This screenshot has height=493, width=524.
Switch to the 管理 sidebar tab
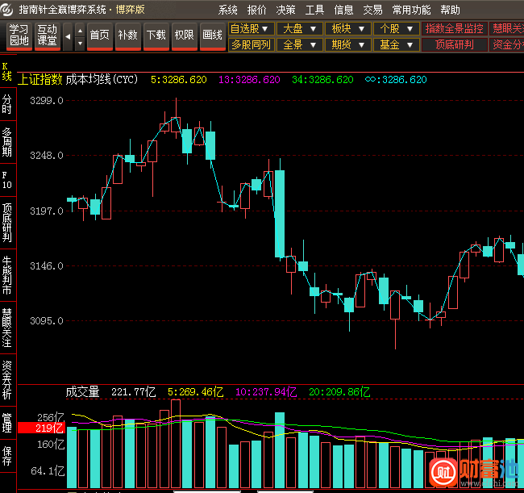(x=7, y=423)
